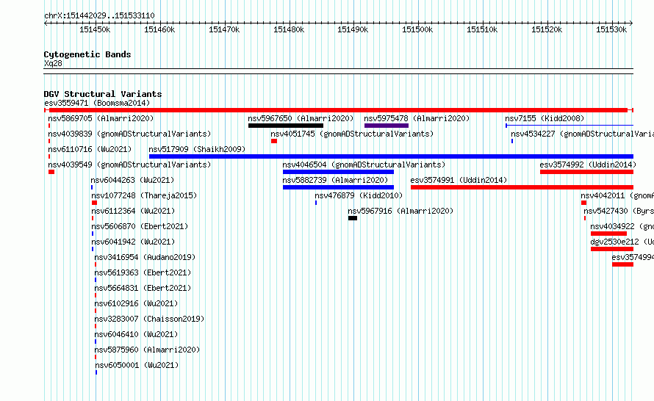This screenshot has width=654, height=401.
Task: Click nsv5427430 variant label
Action: pos(619,211)
